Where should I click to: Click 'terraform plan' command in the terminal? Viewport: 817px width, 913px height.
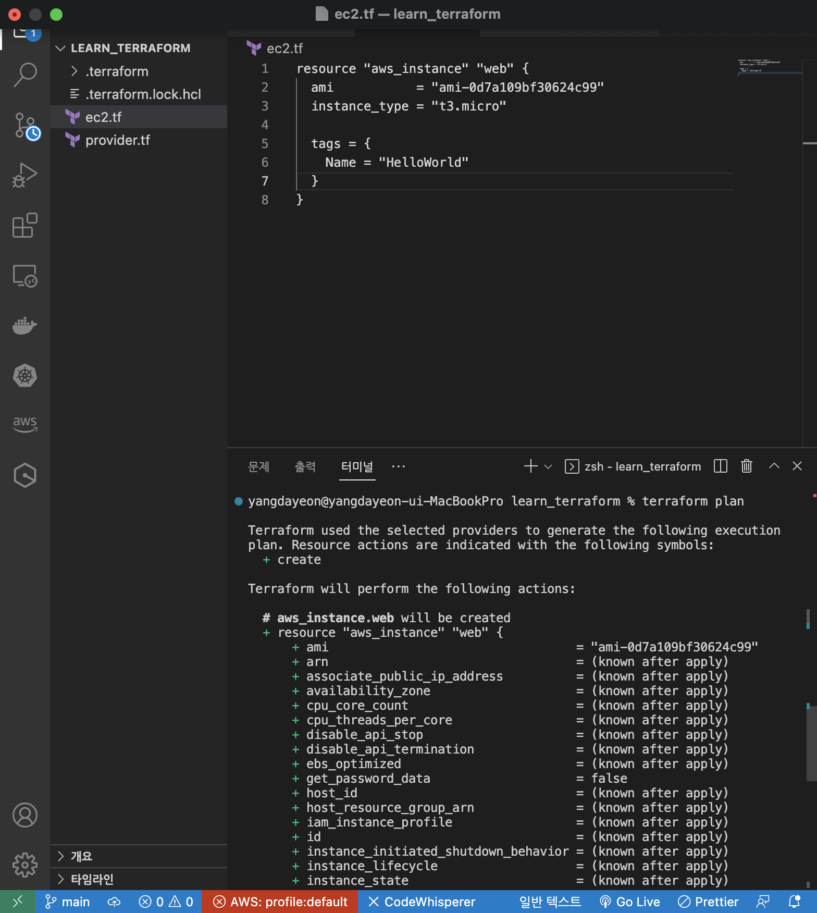click(x=693, y=501)
